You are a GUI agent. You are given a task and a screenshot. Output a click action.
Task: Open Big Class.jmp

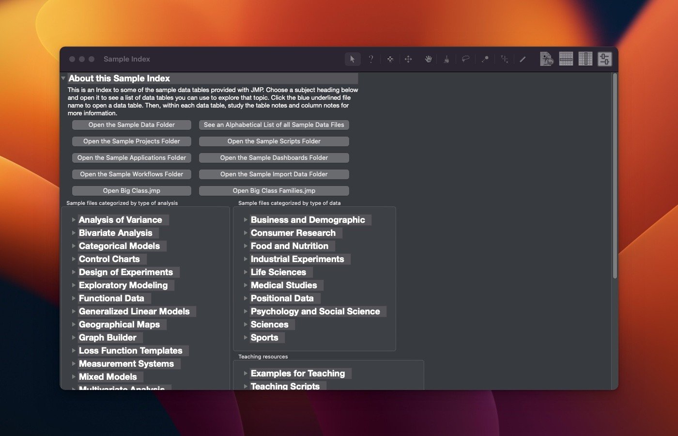point(132,191)
